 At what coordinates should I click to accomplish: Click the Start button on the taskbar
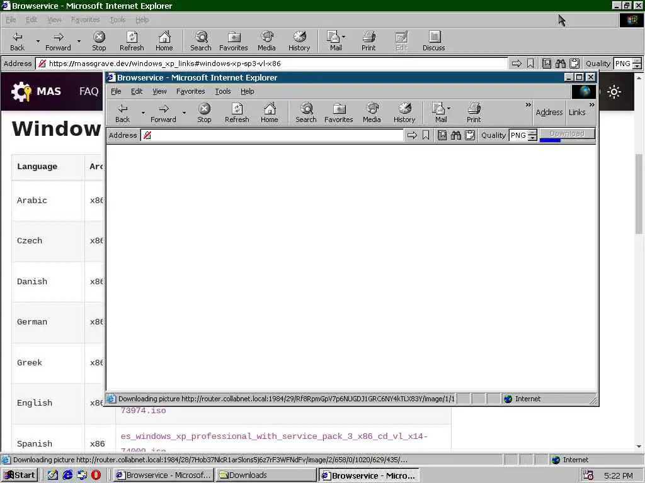(20, 475)
